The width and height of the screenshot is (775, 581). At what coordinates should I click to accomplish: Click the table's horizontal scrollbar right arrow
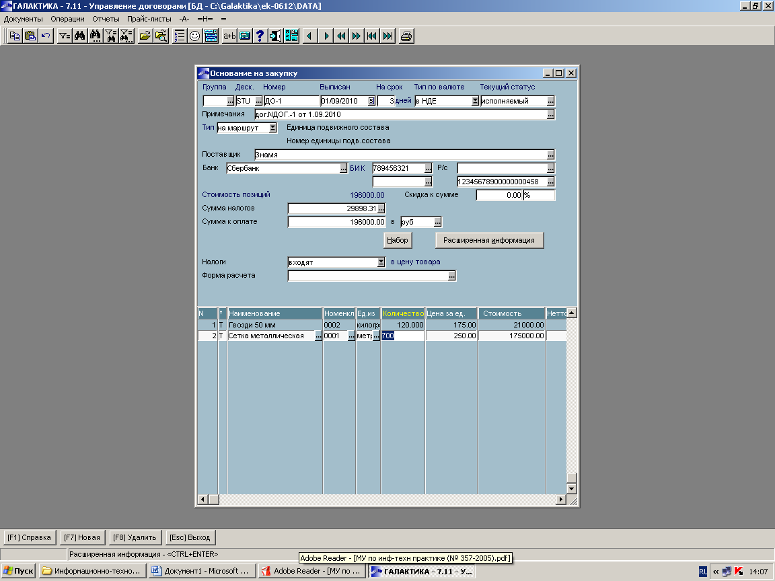(560, 500)
